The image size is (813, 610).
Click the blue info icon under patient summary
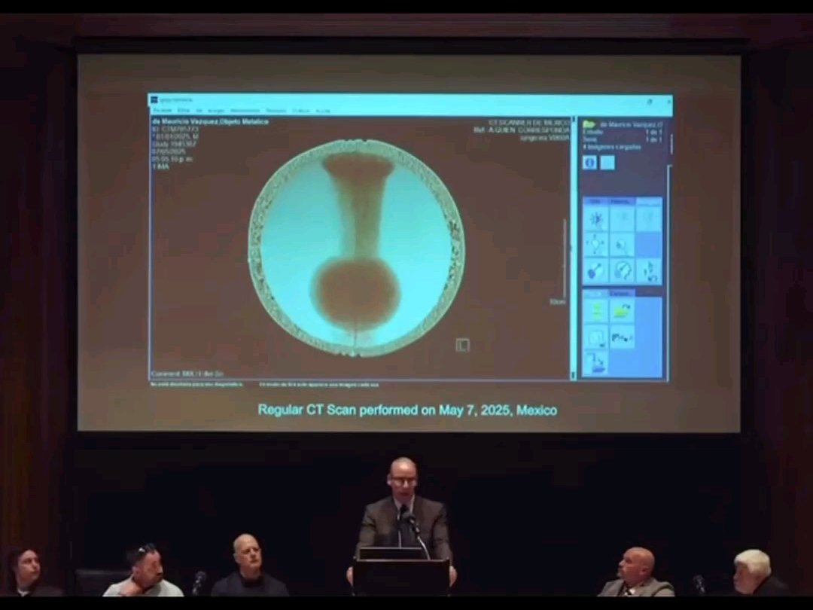[x=590, y=163]
